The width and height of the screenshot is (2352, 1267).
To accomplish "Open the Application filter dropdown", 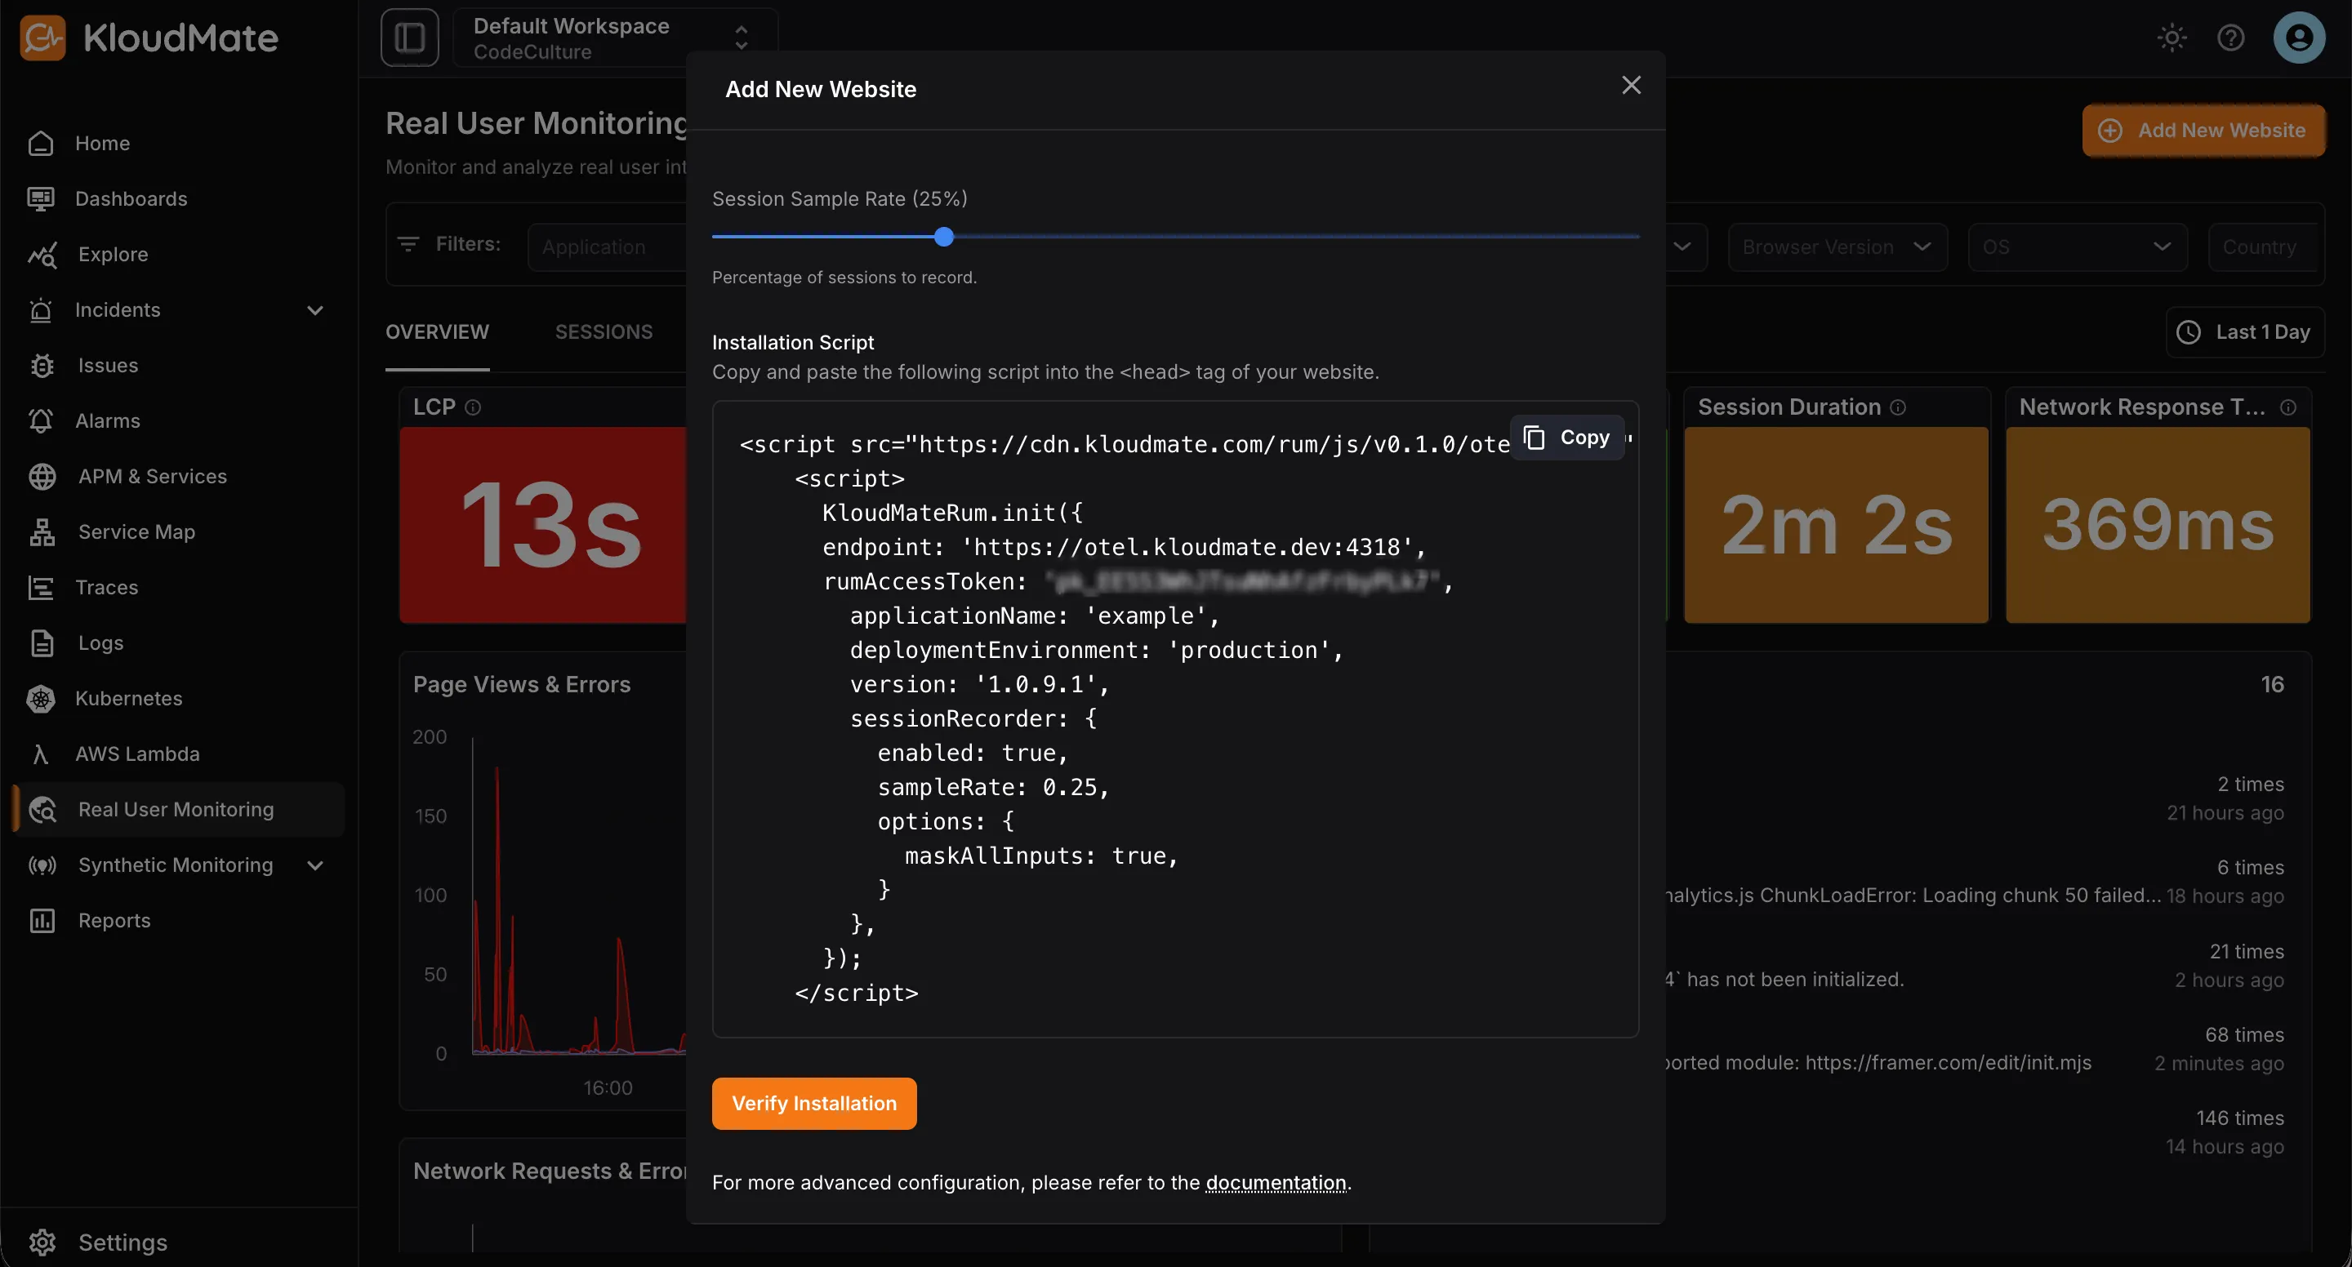I will (607, 247).
